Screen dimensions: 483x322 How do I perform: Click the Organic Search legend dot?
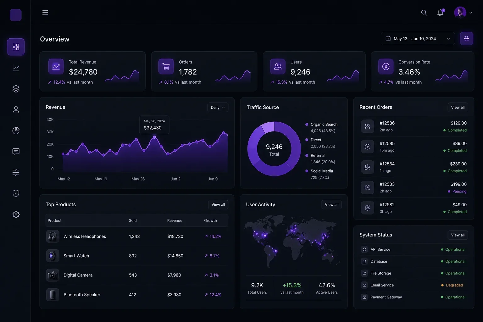[x=307, y=125]
